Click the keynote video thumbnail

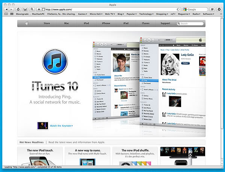[x=43, y=126]
